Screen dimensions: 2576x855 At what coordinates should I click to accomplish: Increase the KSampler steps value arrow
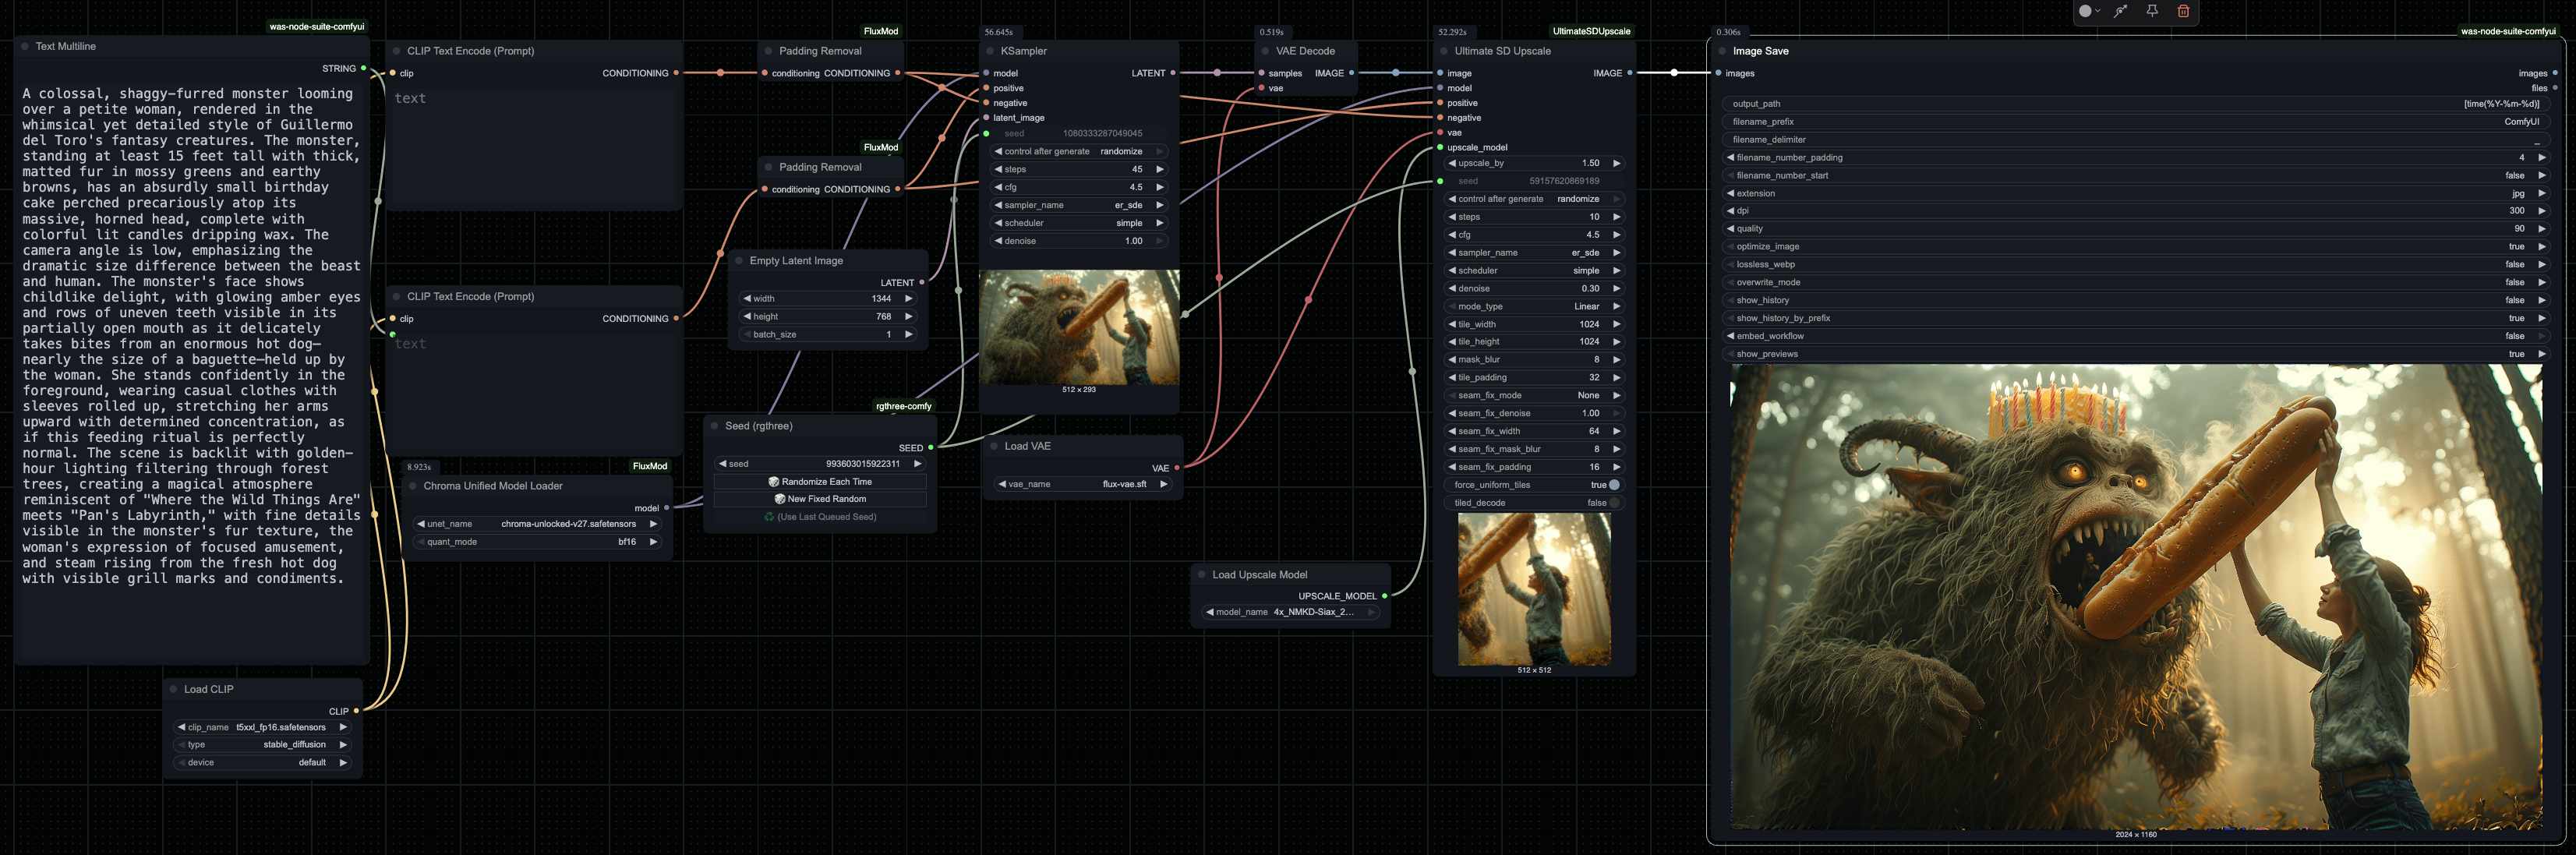click(1160, 169)
